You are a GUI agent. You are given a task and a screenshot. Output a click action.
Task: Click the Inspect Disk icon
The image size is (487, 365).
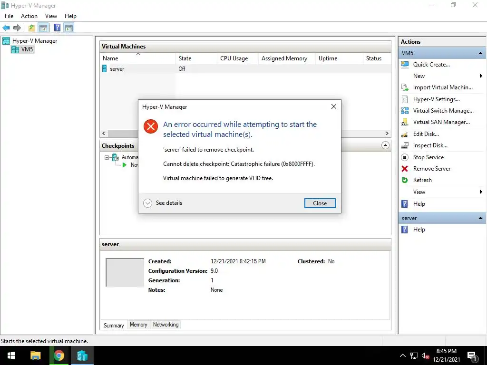[x=405, y=145]
